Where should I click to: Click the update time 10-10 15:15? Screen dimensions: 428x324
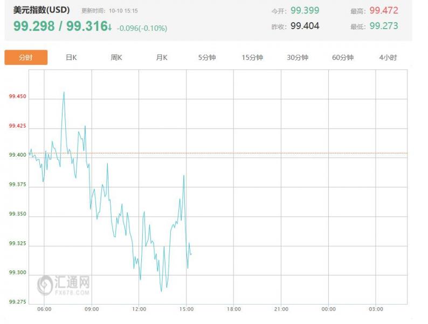pyautogui.click(x=125, y=11)
